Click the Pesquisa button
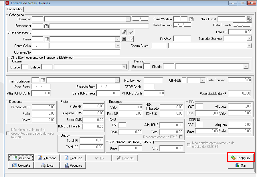 73,165
